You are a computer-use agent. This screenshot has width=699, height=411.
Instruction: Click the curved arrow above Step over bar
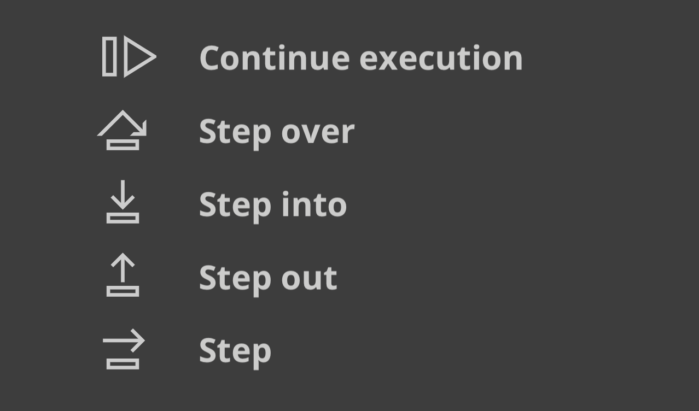[x=123, y=123]
